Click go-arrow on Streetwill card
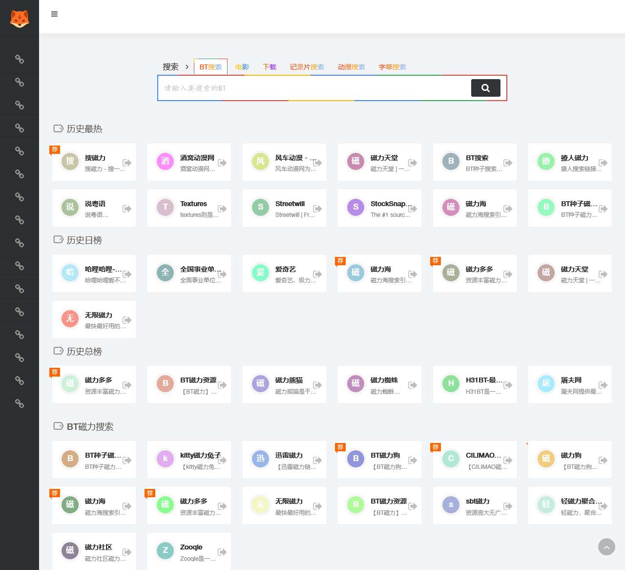 pos(317,209)
